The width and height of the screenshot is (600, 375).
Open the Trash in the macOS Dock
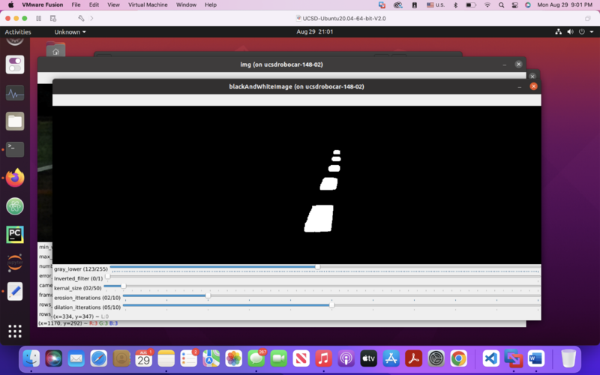[x=568, y=359]
